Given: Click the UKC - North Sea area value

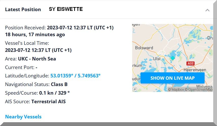Looking at the screenshot, I should (37, 59).
